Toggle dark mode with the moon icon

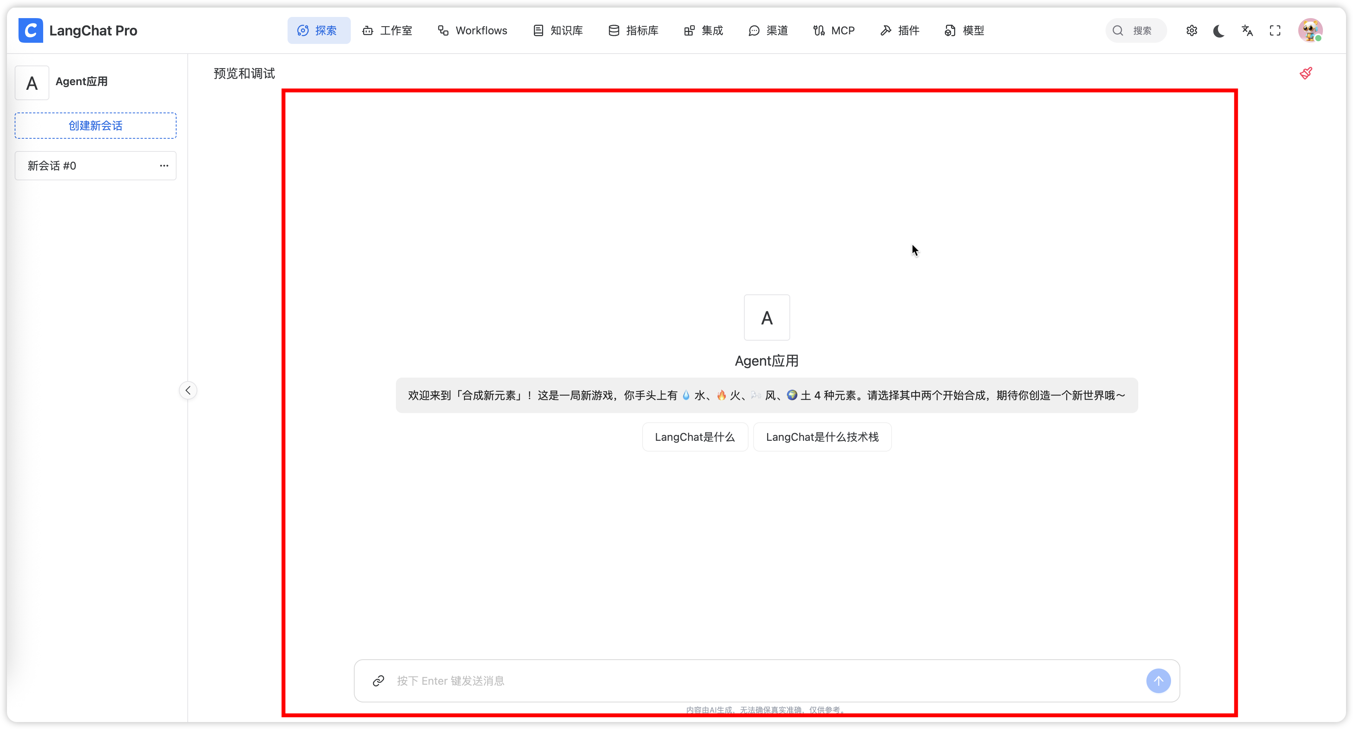pos(1218,30)
